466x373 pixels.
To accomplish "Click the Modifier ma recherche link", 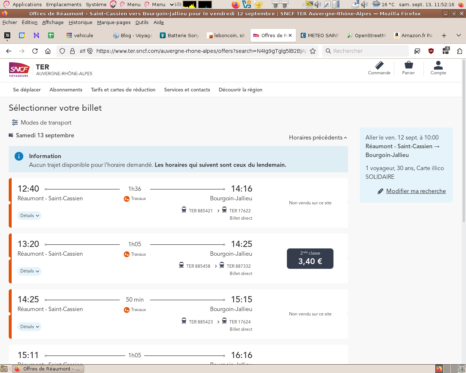I will [416, 191].
